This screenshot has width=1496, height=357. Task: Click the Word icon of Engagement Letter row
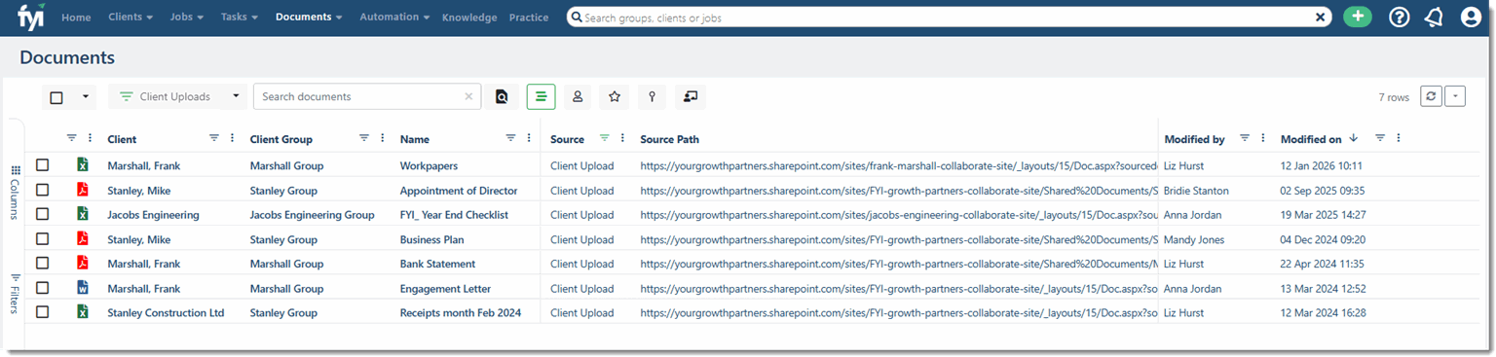(83, 288)
